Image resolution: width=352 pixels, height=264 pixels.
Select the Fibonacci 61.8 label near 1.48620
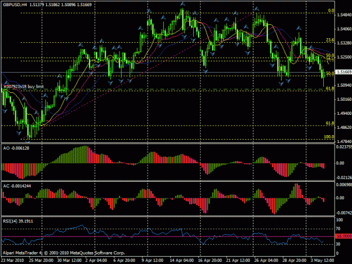tap(330, 123)
